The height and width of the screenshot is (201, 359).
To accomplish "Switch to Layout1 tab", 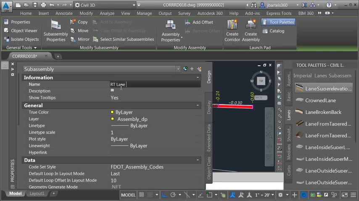I will (x=37, y=193).
